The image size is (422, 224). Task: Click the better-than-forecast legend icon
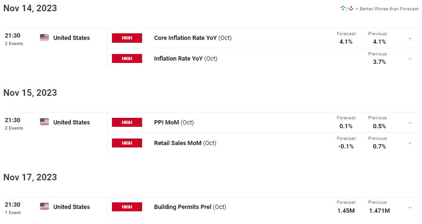[x=343, y=8]
